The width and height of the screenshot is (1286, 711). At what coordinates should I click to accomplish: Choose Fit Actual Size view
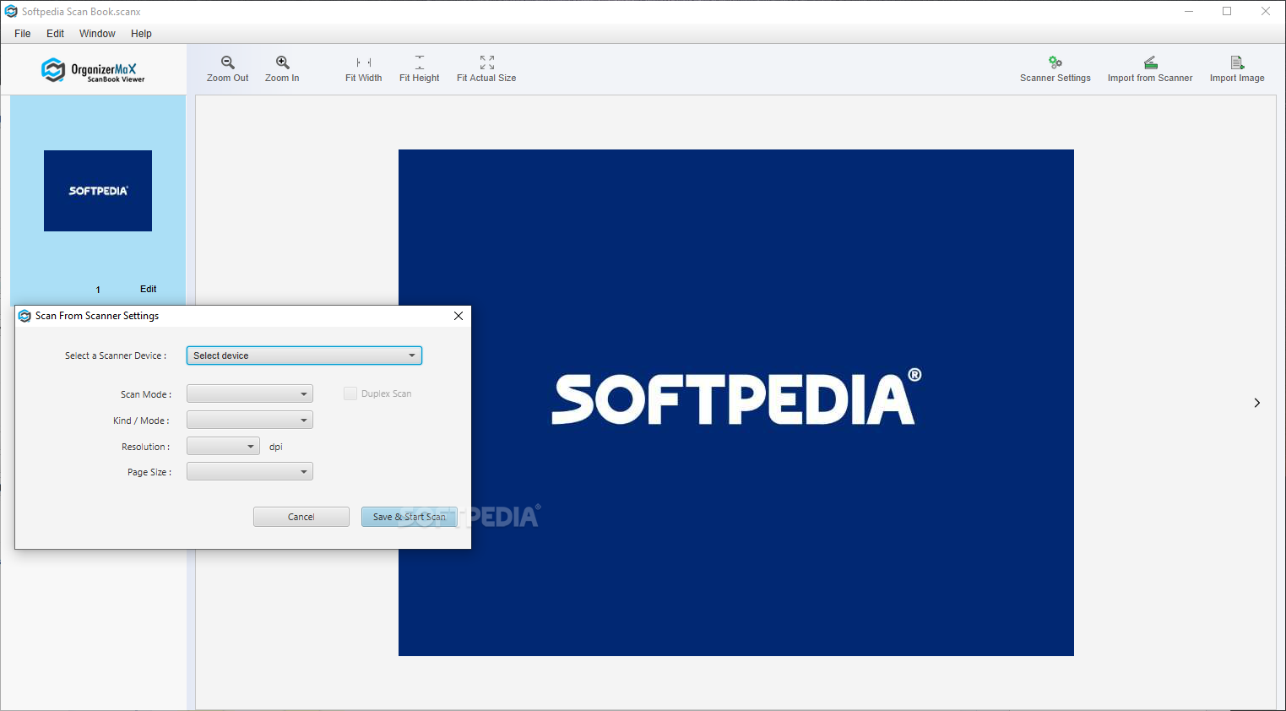coord(486,69)
